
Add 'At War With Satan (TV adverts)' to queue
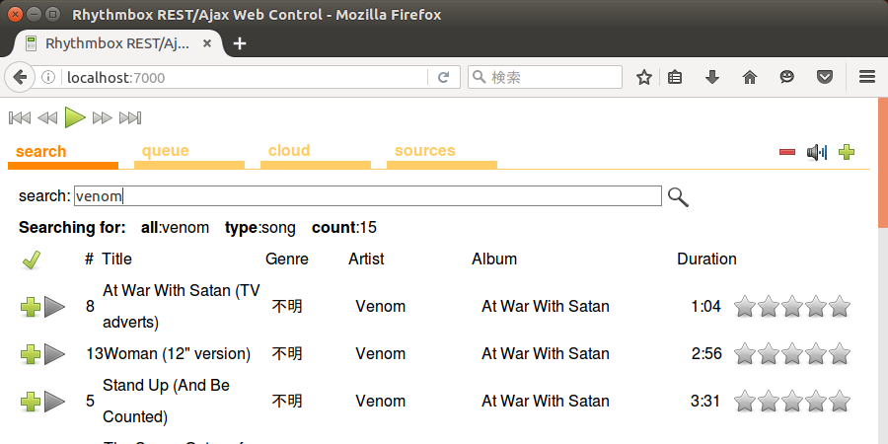point(31,307)
